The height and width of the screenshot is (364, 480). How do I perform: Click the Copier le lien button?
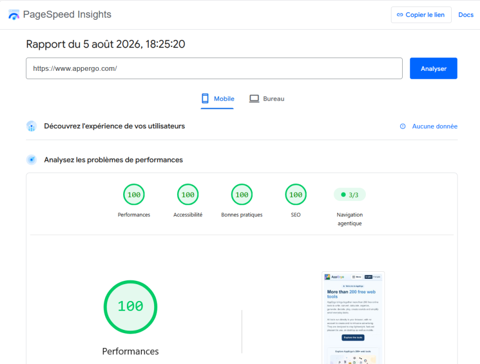coord(421,15)
